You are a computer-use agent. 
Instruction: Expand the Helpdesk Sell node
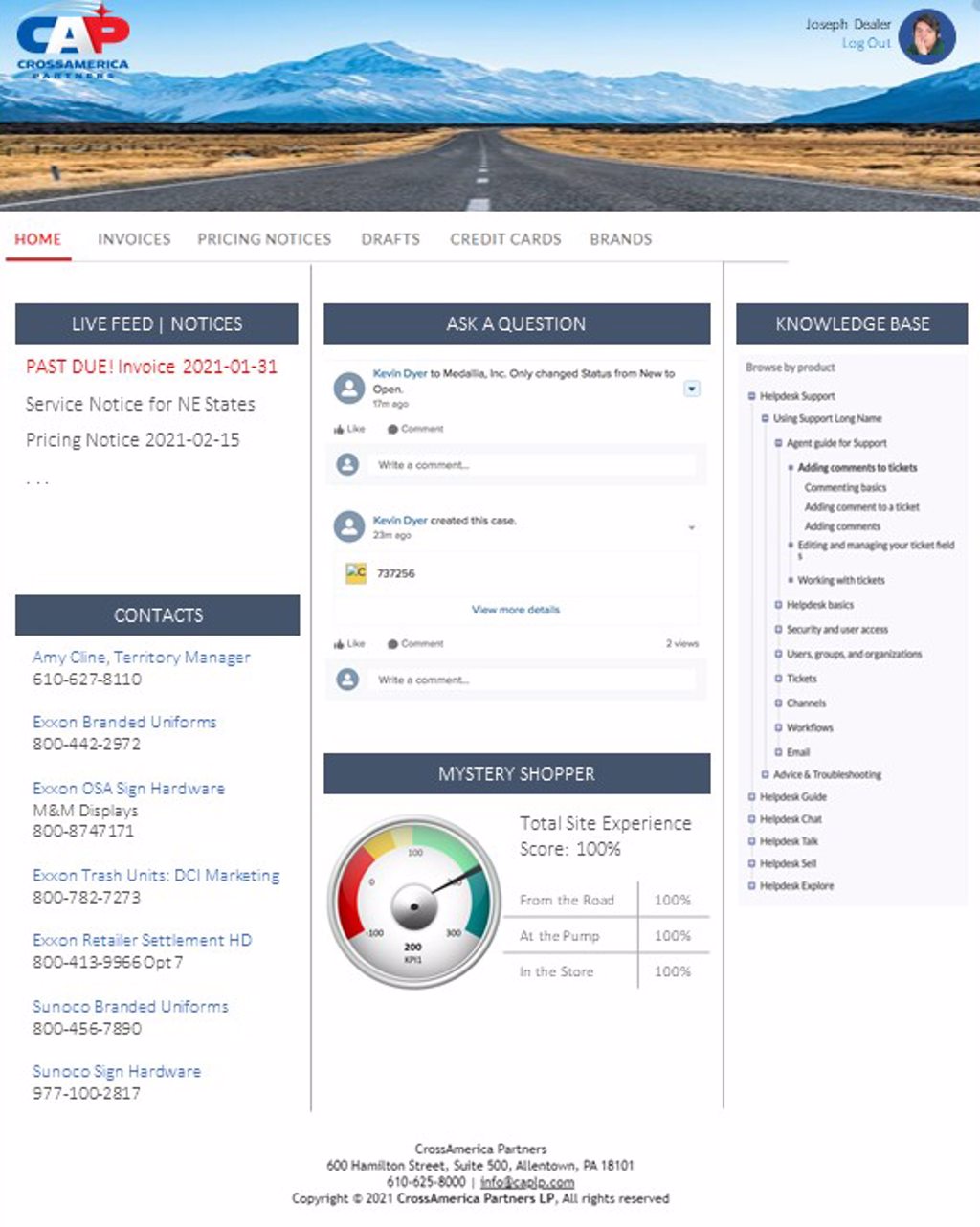pos(752,863)
